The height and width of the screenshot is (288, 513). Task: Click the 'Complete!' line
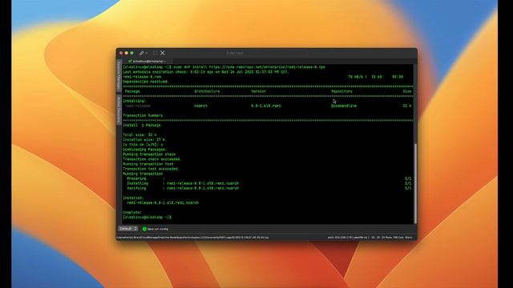pos(132,212)
